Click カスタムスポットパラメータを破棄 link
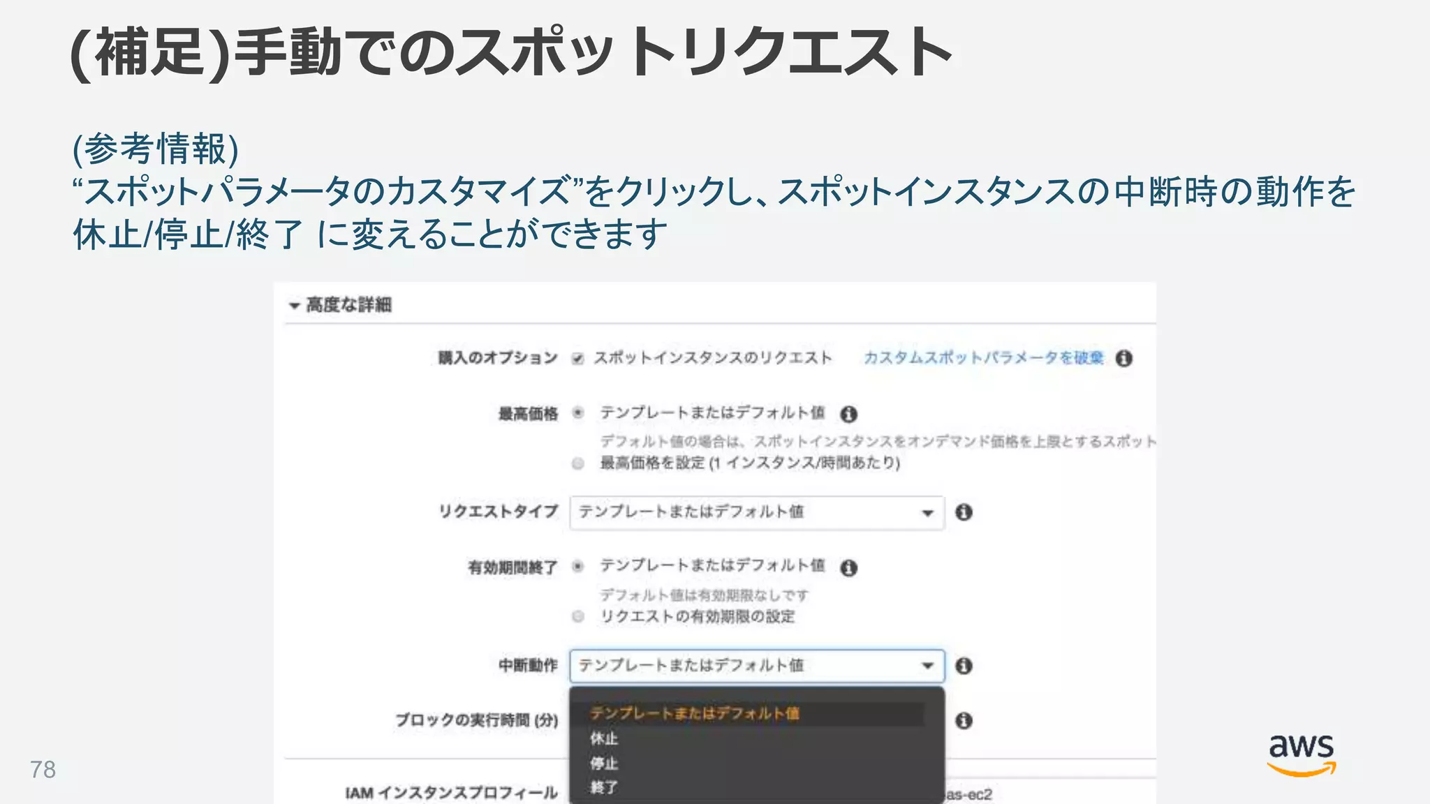The image size is (1430, 804). [x=984, y=358]
